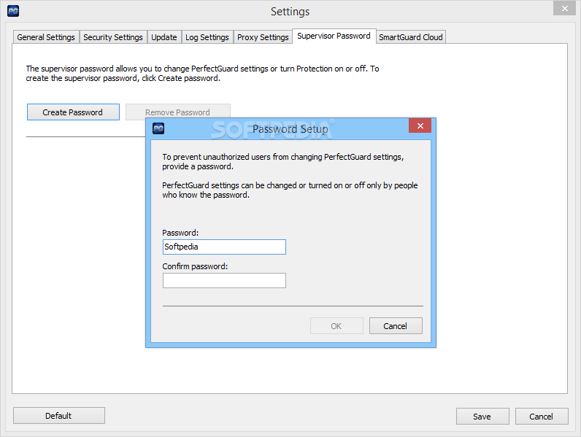
Task: Select the Log Settings tab
Action: coord(207,37)
